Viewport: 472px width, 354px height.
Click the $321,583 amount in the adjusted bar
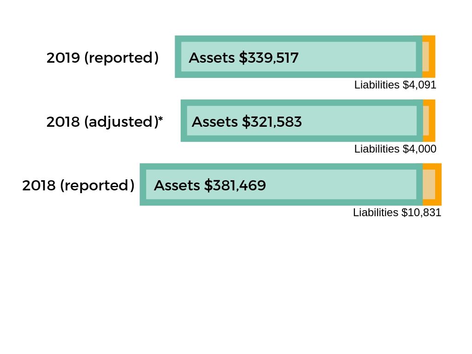(272, 122)
